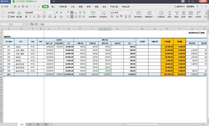Click the insert function fx button
The image size is (209, 126).
tap(36, 24)
